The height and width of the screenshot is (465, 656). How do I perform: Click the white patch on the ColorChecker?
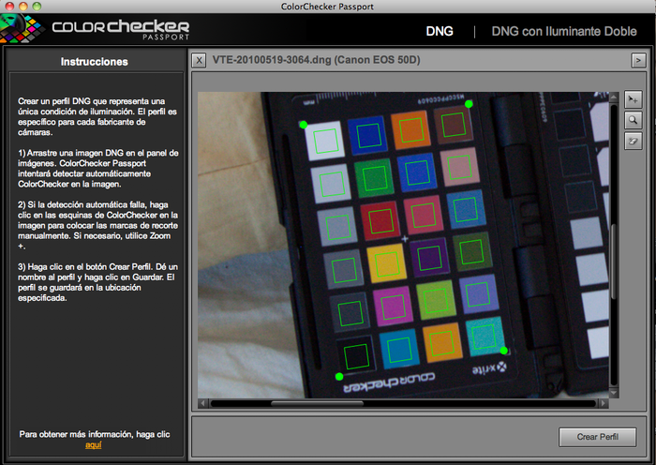click(x=325, y=141)
